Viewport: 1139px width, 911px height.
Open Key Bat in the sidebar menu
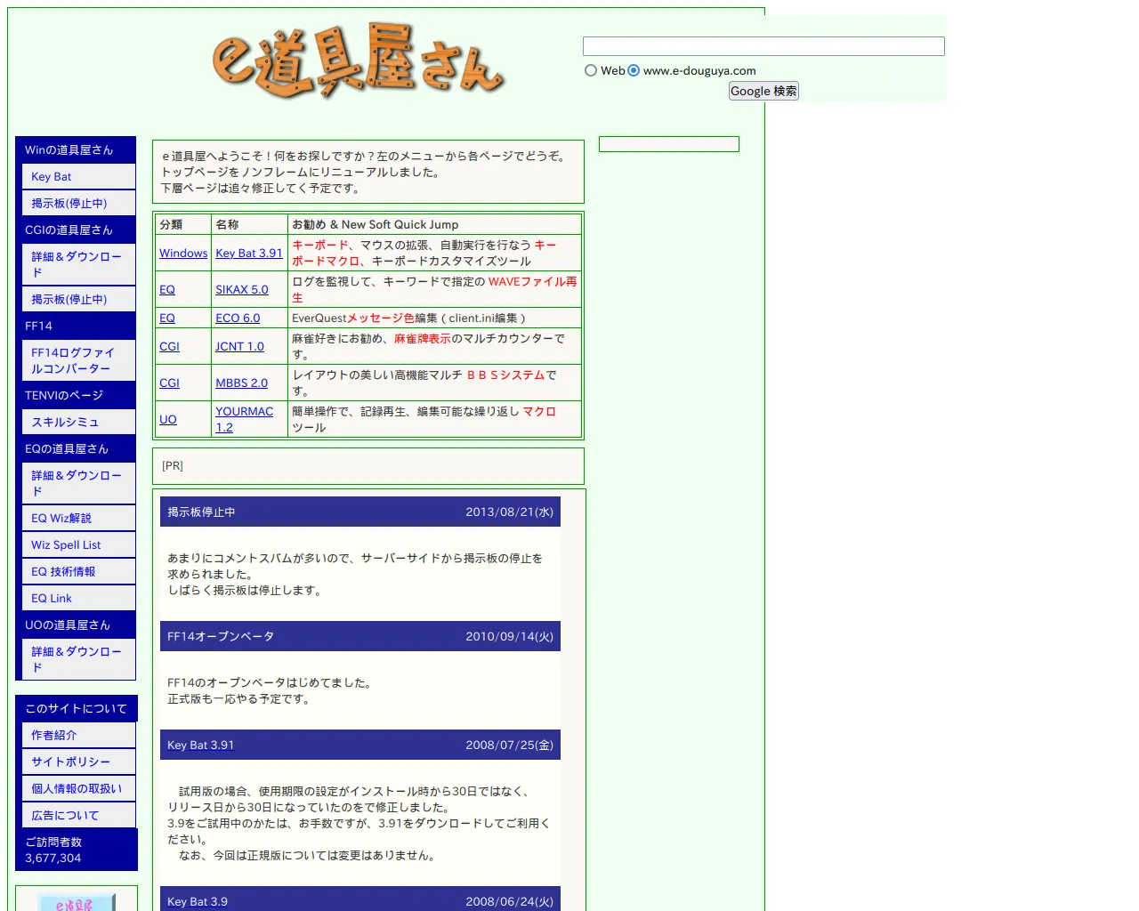52,177
